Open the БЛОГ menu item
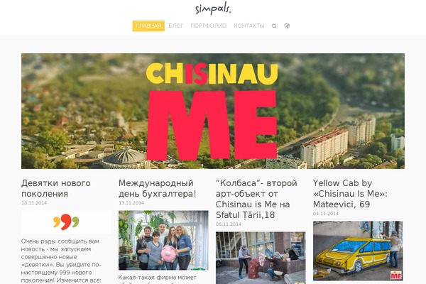This screenshot has width=426, height=284. (176, 26)
